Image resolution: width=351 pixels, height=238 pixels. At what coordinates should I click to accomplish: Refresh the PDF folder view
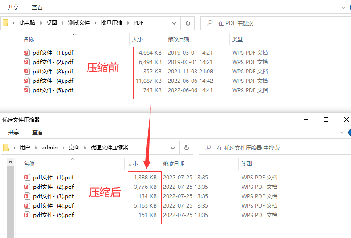(188, 23)
